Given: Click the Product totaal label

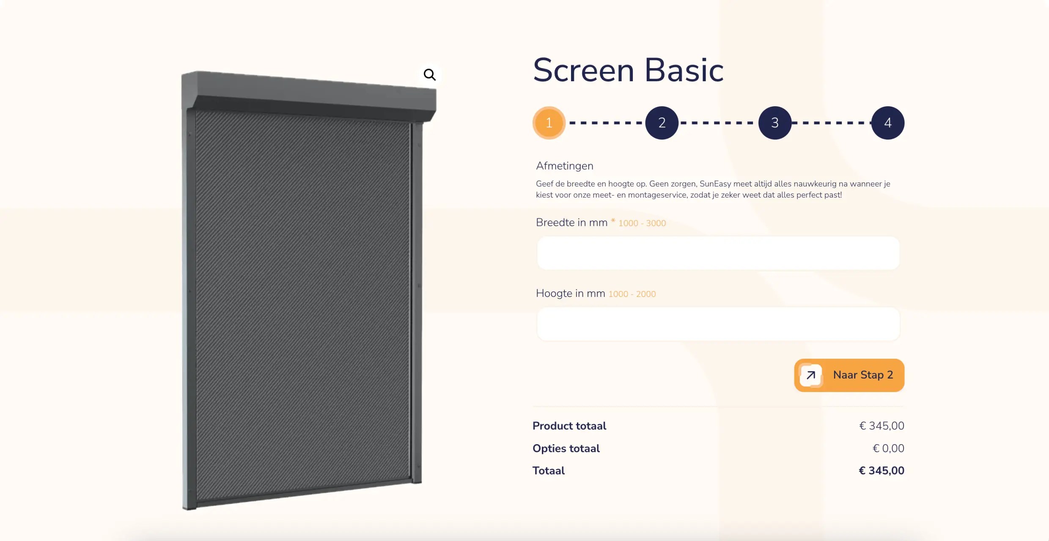Looking at the screenshot, I should pos(569,426).
